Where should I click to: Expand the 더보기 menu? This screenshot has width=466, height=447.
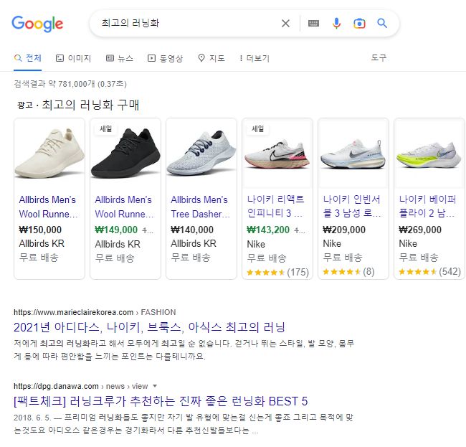pos(254,58)
